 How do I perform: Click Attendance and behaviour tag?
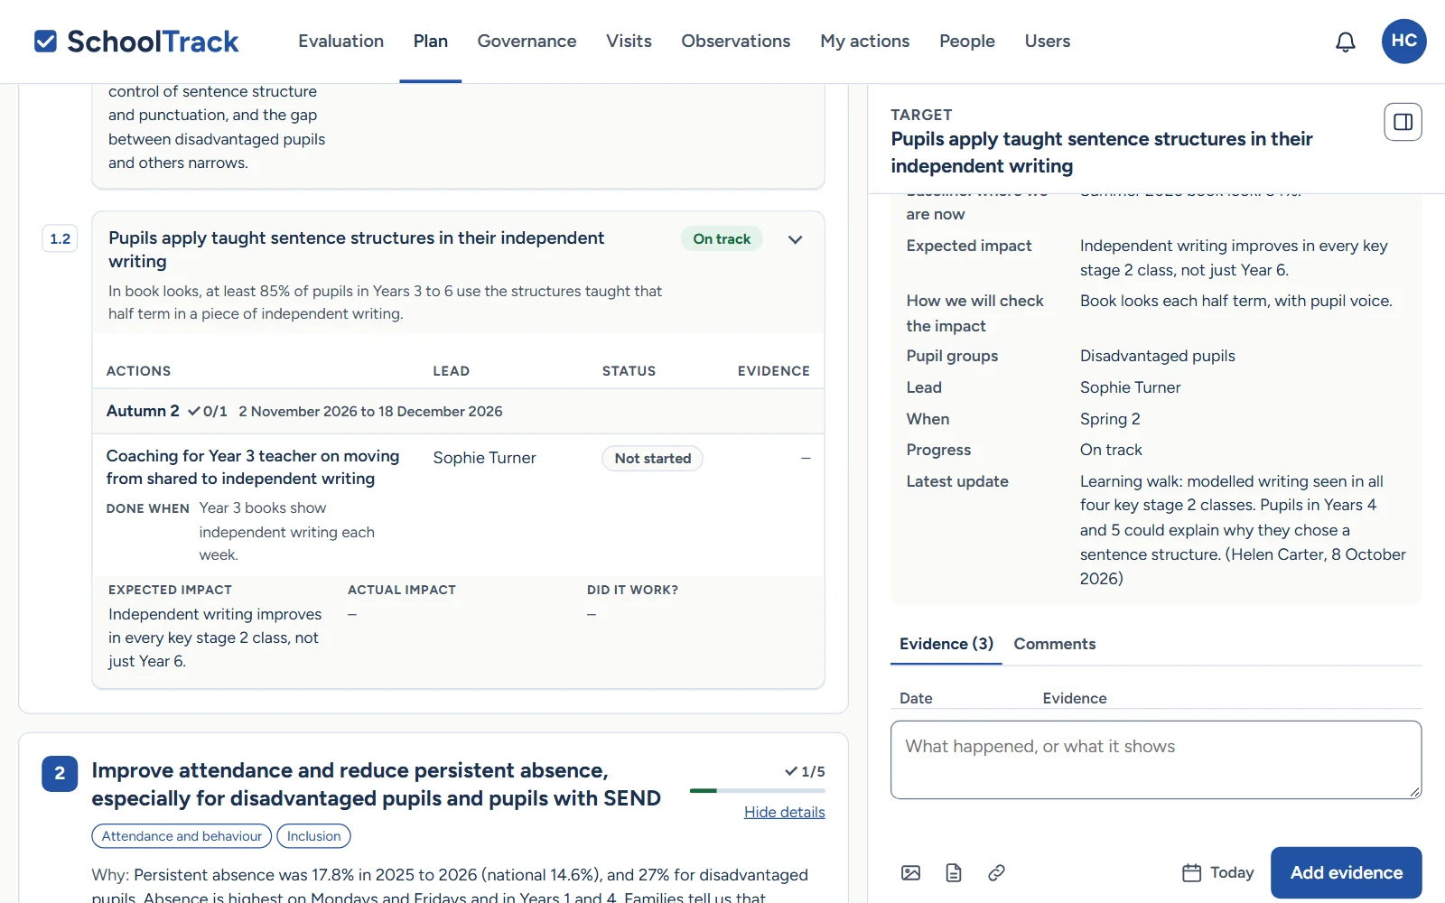click(x=182, y=836)
